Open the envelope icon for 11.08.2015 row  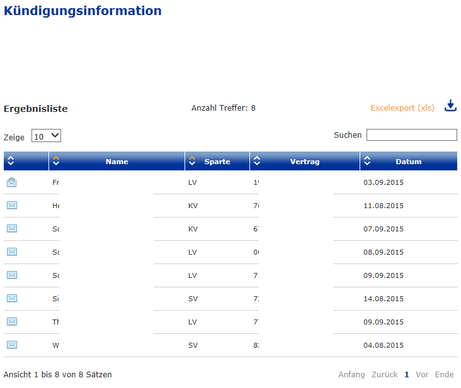[11, 205]
